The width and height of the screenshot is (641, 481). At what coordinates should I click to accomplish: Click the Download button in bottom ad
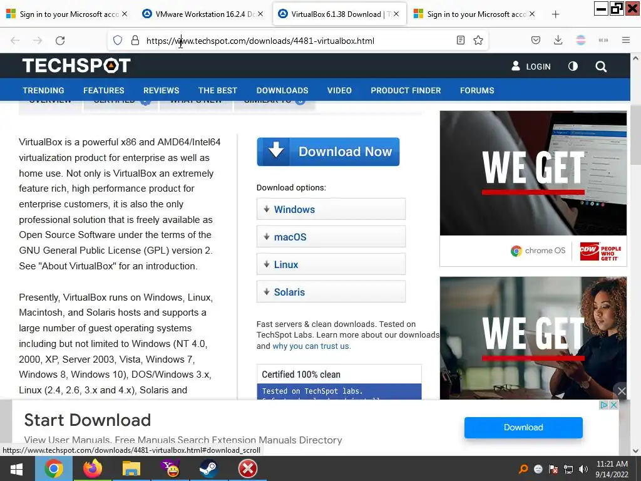tap(523, 427)
